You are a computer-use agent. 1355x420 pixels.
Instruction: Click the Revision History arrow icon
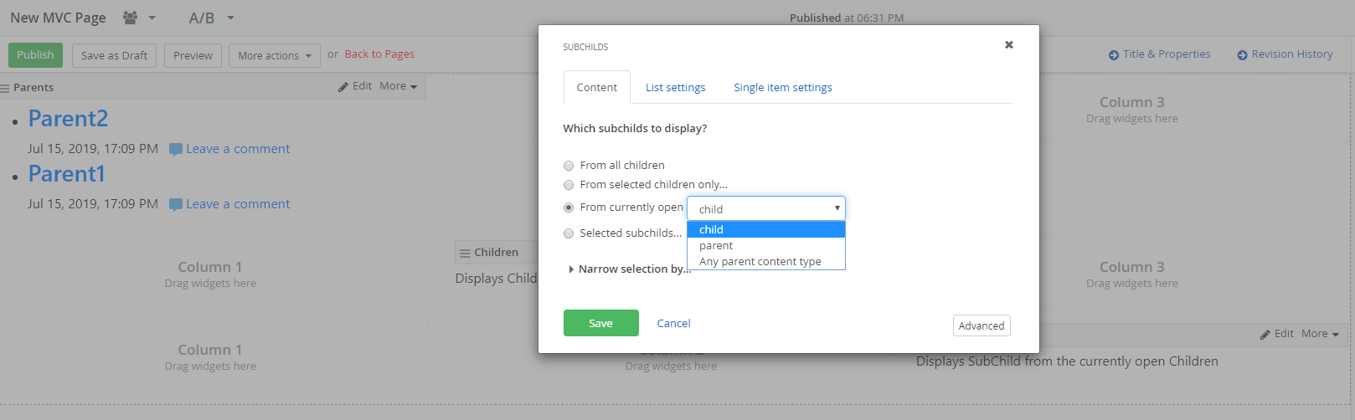[1243, 55]
